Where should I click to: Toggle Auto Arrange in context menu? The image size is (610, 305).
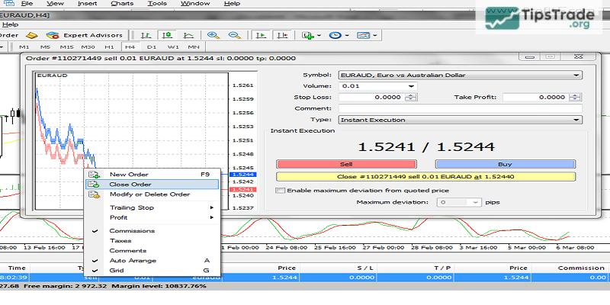pos(132,260)
